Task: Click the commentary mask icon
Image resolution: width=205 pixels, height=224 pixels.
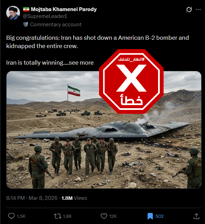Action: (26, 25)
